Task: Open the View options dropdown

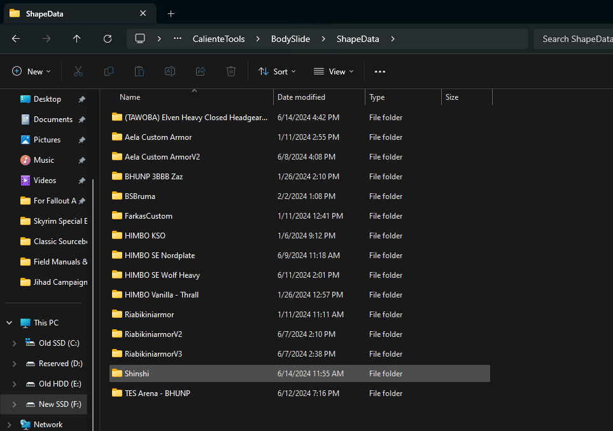Action: pyautogui.click(x=334, y=71)
